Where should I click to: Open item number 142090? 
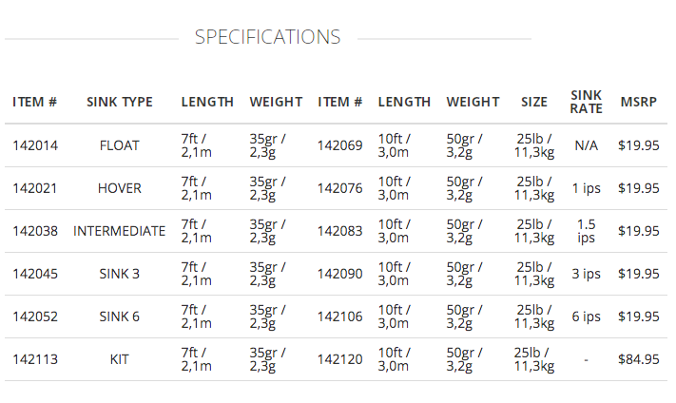[x=339, y=274]
